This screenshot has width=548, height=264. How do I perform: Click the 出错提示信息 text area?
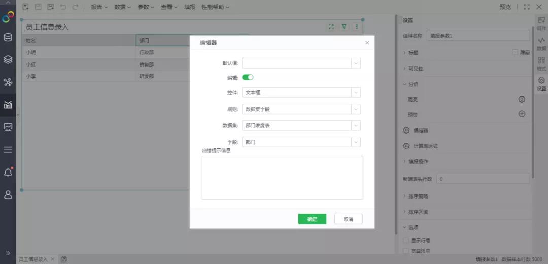click(x=283, y=178)
